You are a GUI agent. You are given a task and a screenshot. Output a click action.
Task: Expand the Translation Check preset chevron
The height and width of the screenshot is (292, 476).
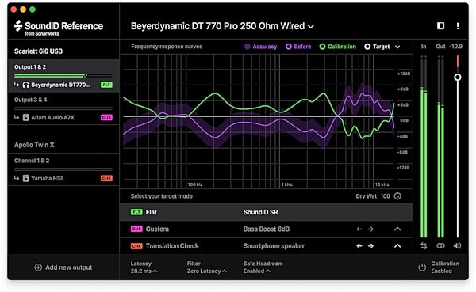click(397, 246)
